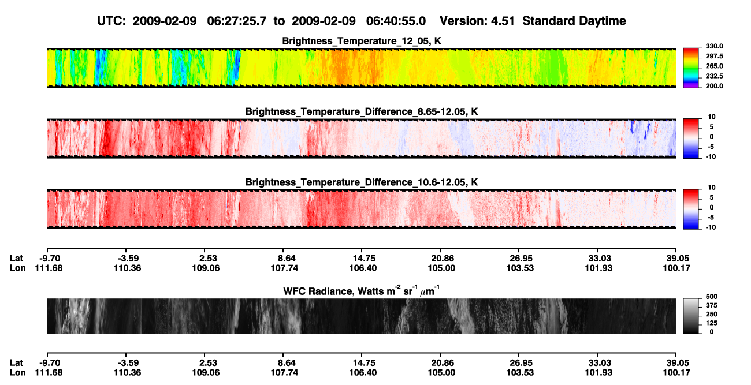The width and height of the screenshot is (751, 385).
Task: Click longitude '106.40' under the WFC Radiance strip
Action: pyautogui.click(x=364, y=372)
